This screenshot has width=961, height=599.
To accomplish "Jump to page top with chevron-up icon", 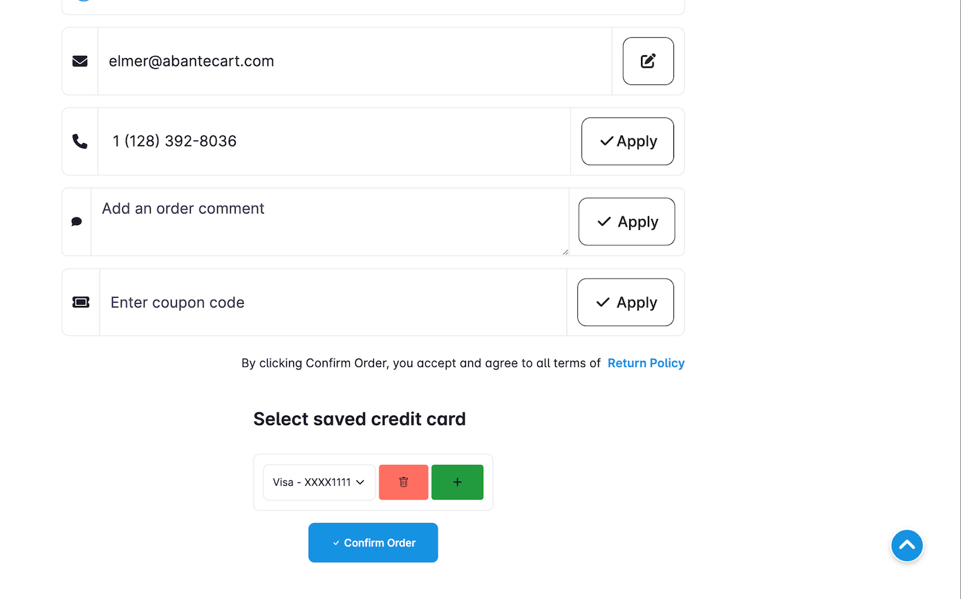I will pyautogui.click(x=907, y=546).
